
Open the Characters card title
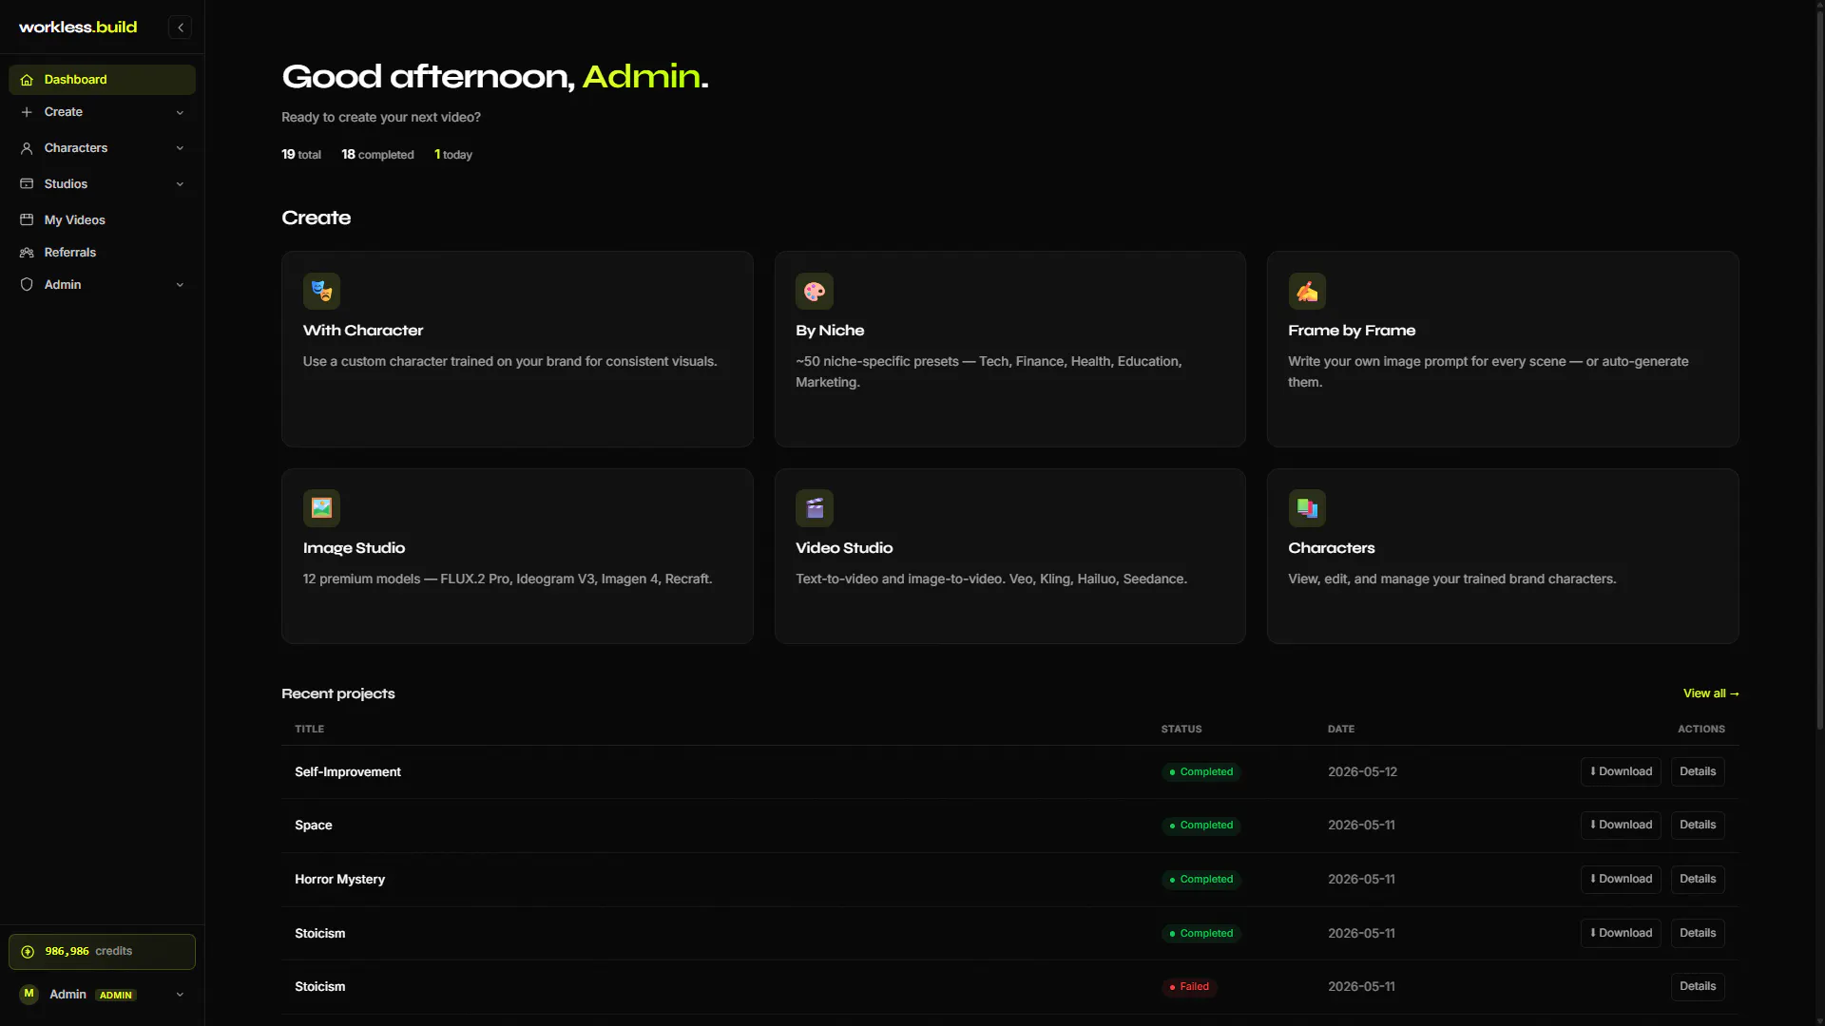(1331, 548)
